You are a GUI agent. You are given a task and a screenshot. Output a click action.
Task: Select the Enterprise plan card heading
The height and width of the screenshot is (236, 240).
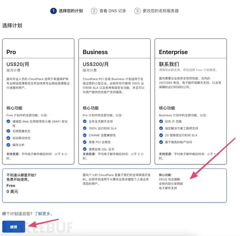coord(173,52)
